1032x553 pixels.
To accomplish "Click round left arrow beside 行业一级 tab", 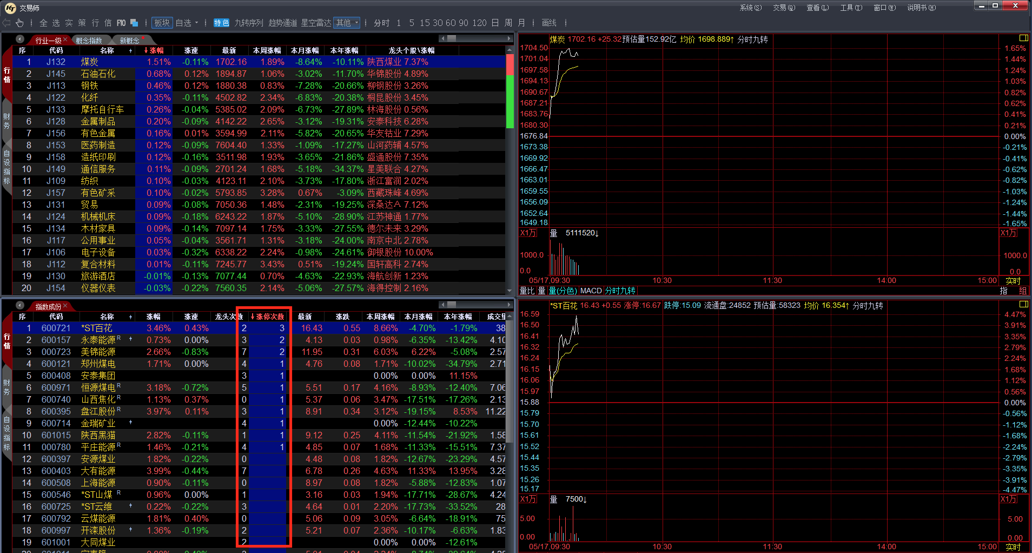I will [x=20, y=40].
